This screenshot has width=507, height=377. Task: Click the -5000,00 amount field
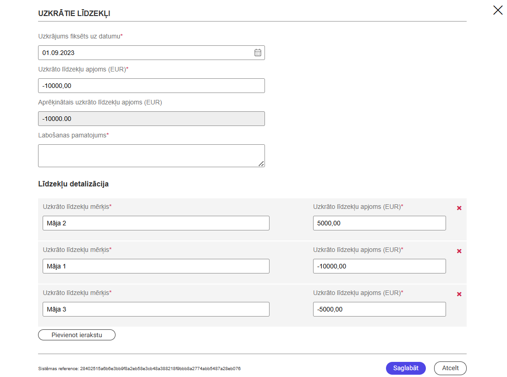[x=379, y=309]
